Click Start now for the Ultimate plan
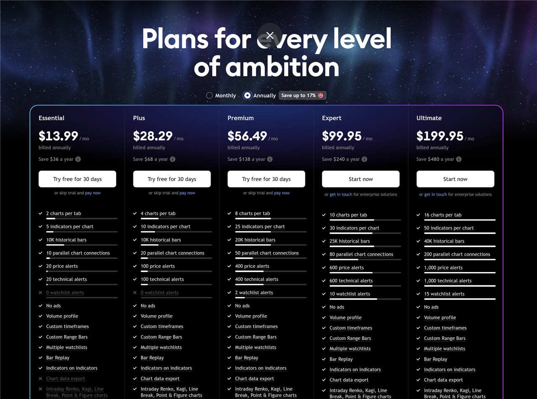Viewport: 537px width, 399px height. click(455, 179)
